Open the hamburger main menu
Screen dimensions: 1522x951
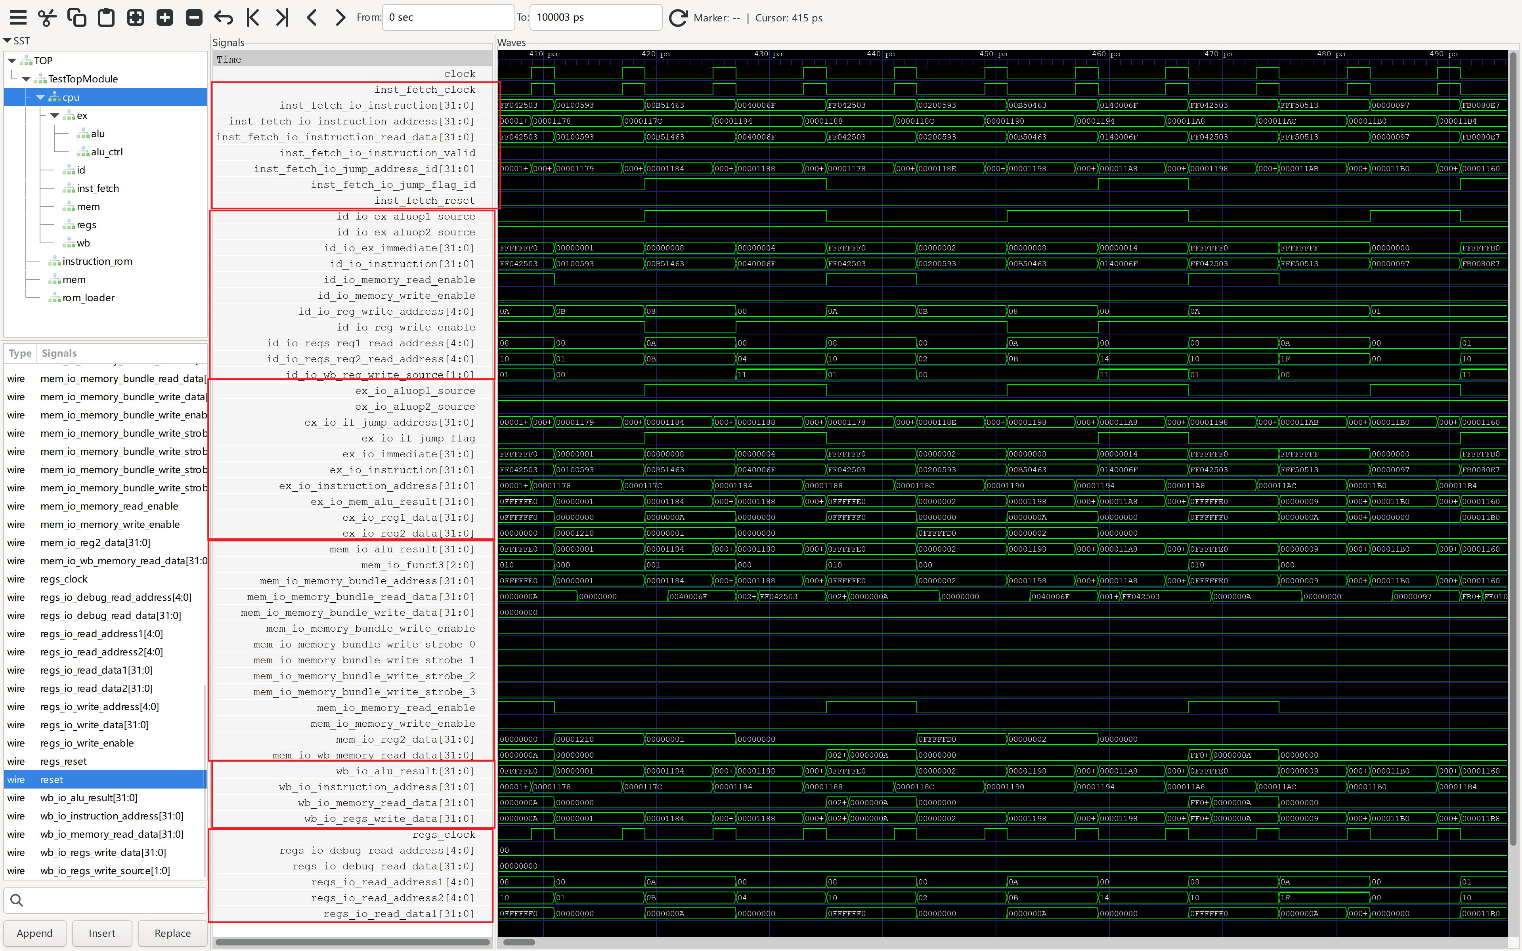pos(18,17)
